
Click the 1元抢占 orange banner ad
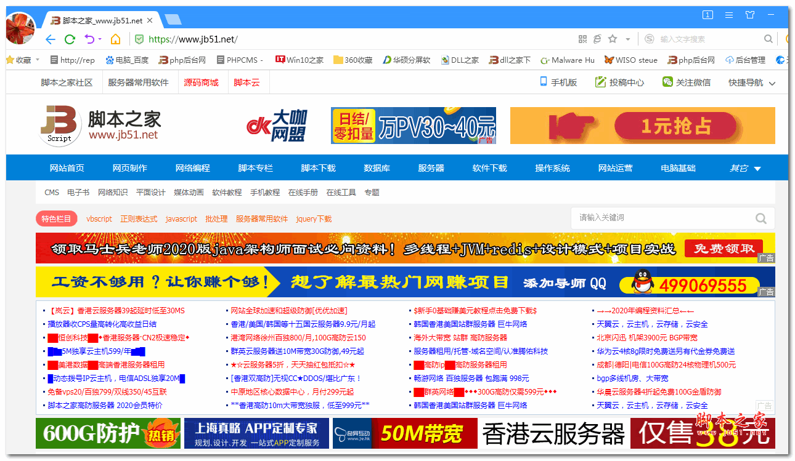point(643,126)
